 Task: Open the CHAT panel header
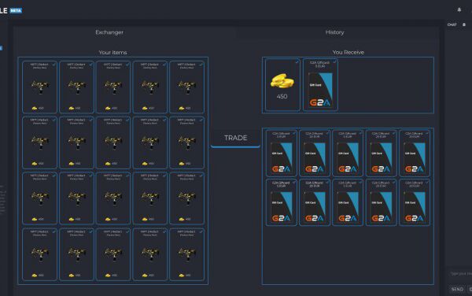[x=452, y=24]
